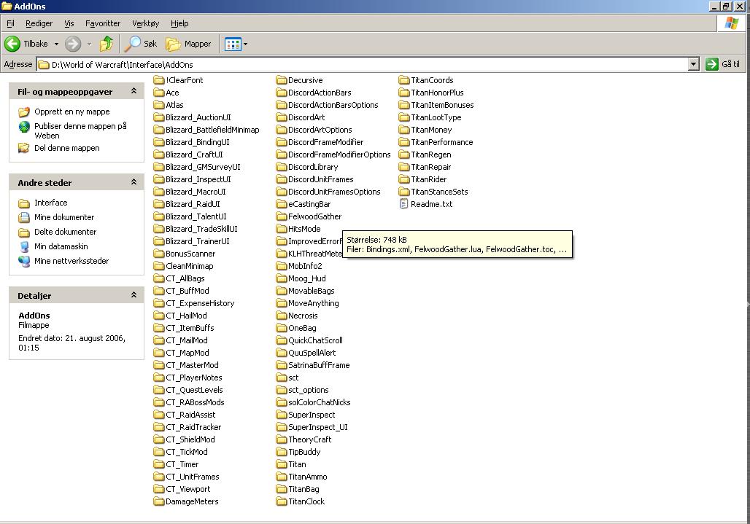The image size is (750, 524).
Task: Open the Verktøy menu
Action: click(x=145, y=23)
